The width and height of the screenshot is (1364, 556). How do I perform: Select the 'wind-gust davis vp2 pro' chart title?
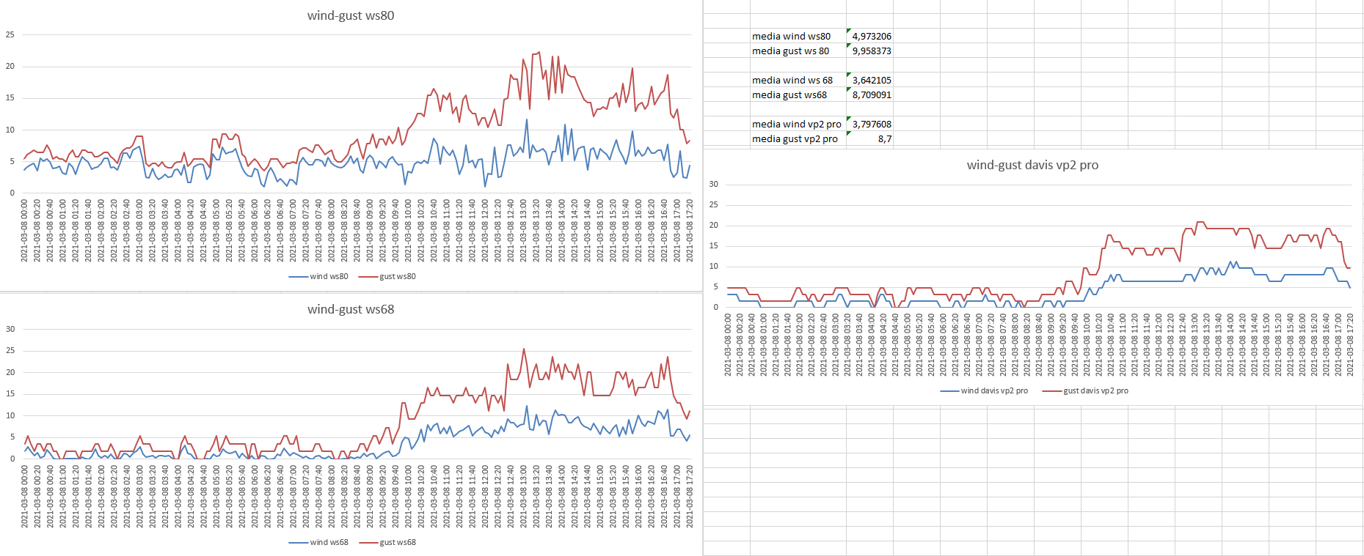[x=1032, y=165]
